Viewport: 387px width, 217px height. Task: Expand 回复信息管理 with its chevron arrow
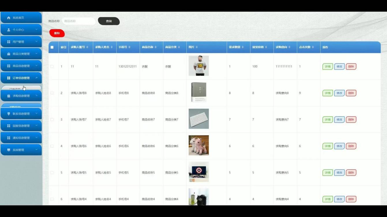point(37,125)
